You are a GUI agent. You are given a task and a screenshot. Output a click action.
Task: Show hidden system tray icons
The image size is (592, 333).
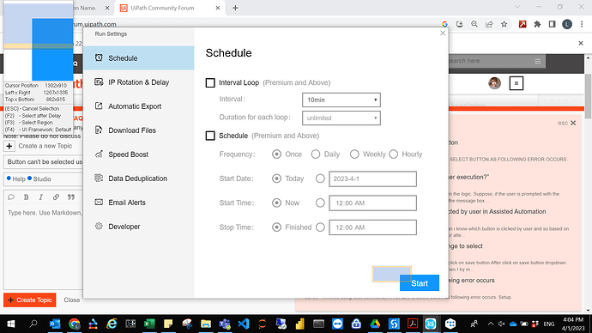tap(491, 324)
